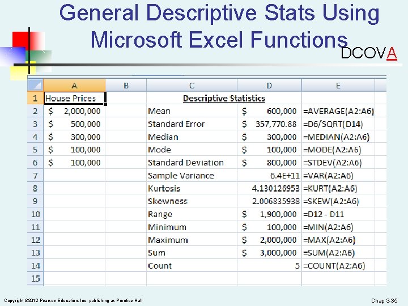Click the =AVERAGE(A2:A6) formula cell
The width and height of the screenshot is (408, 306).
click(338, 111)
